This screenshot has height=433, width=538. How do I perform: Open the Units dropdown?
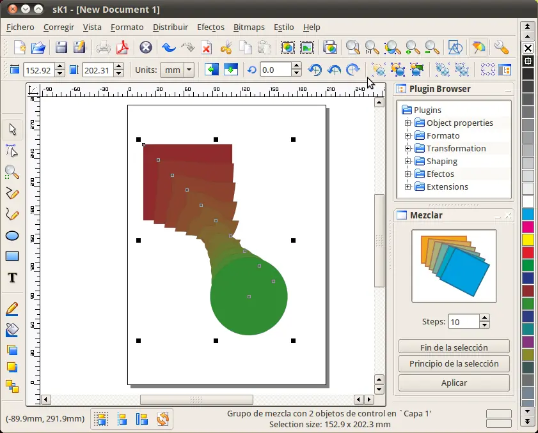click(177, 70)
